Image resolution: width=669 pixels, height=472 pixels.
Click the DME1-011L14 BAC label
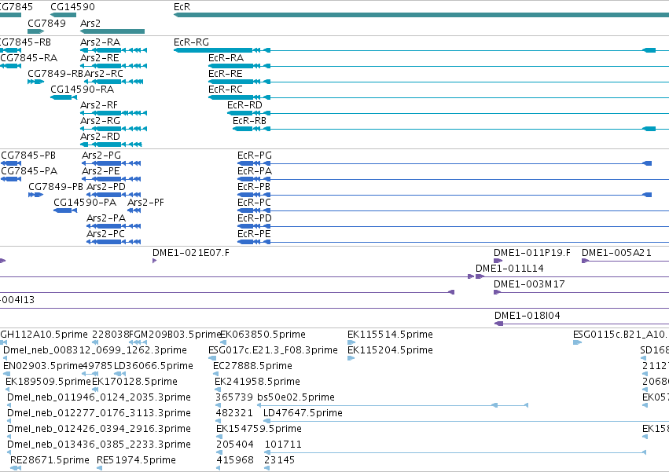(509, 269)
